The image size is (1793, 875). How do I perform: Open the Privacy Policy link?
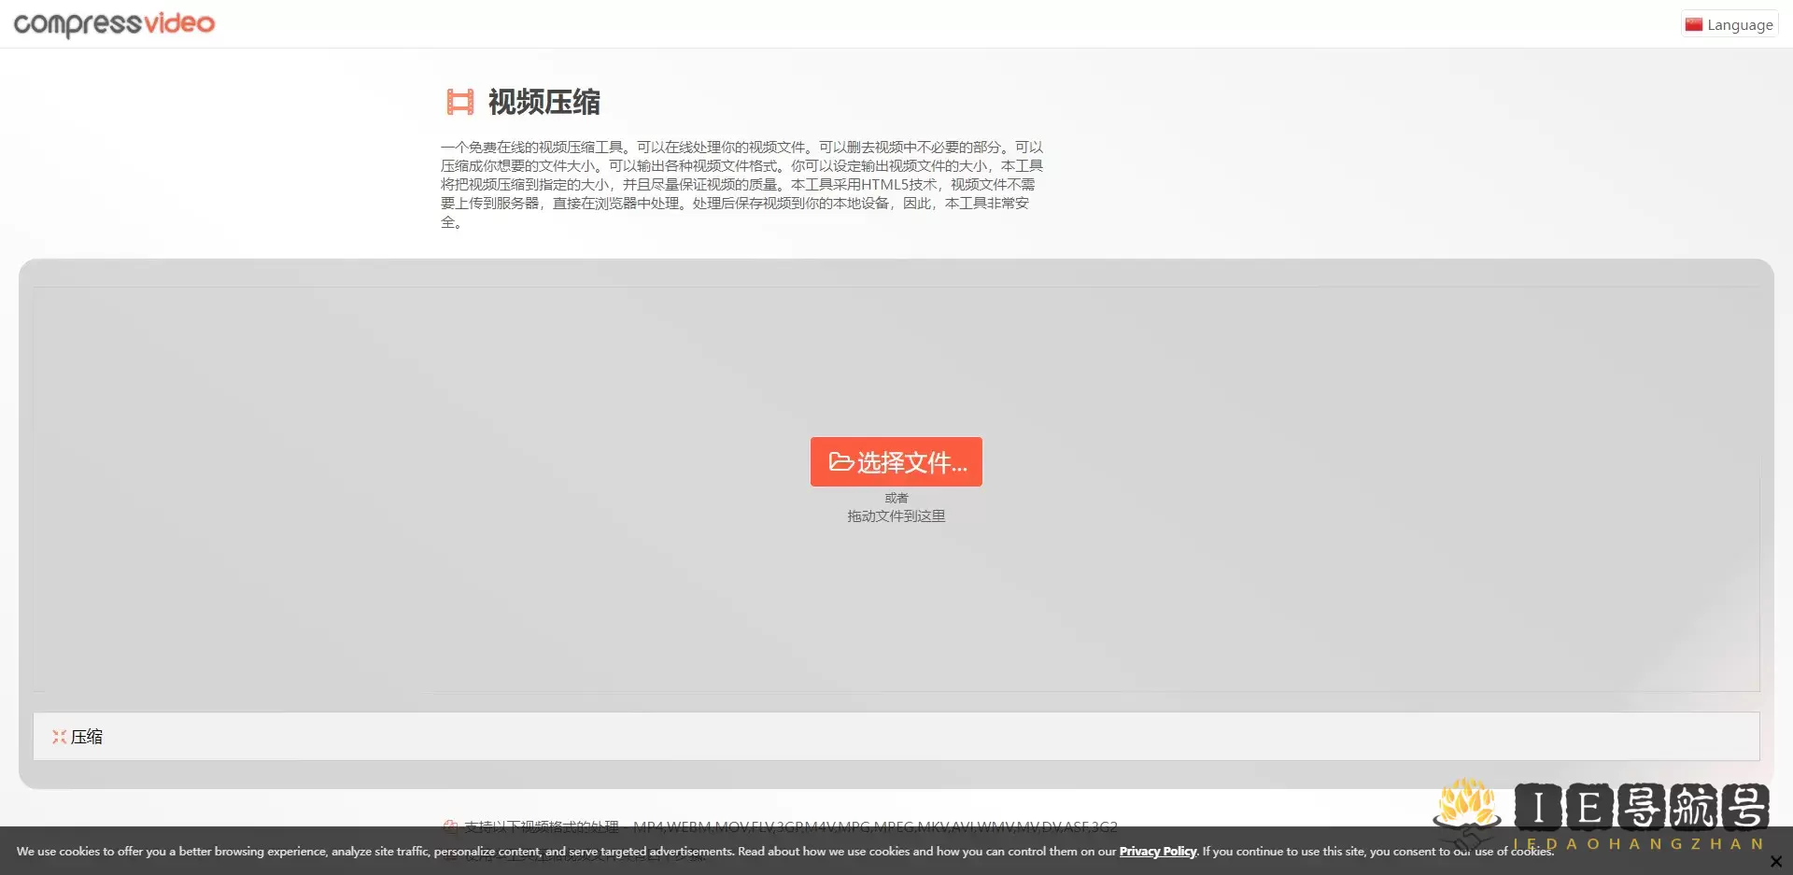coord(1157,852)
